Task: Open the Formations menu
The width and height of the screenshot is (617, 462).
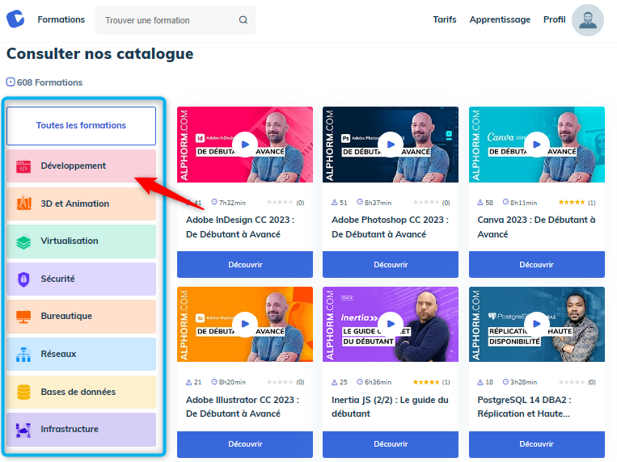Action: [61, 19]
